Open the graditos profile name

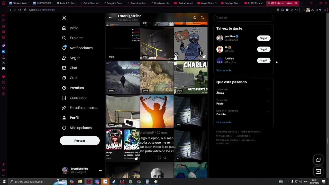click(230, 36)
